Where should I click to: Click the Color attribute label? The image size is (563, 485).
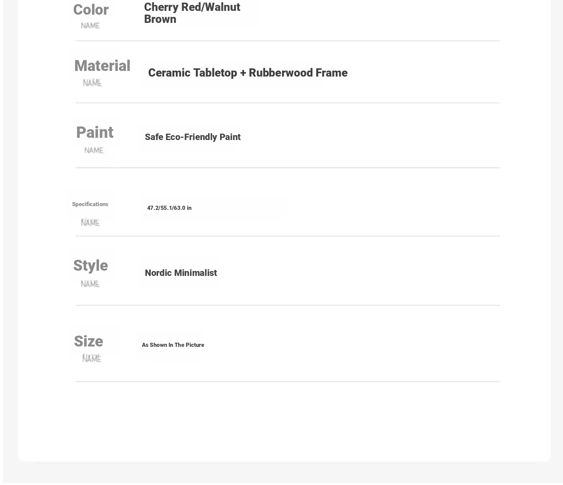click(x=91, y=10)
